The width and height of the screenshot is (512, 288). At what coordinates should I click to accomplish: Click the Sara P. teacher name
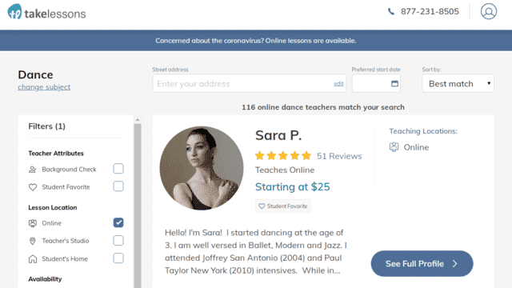coord(278,135)
